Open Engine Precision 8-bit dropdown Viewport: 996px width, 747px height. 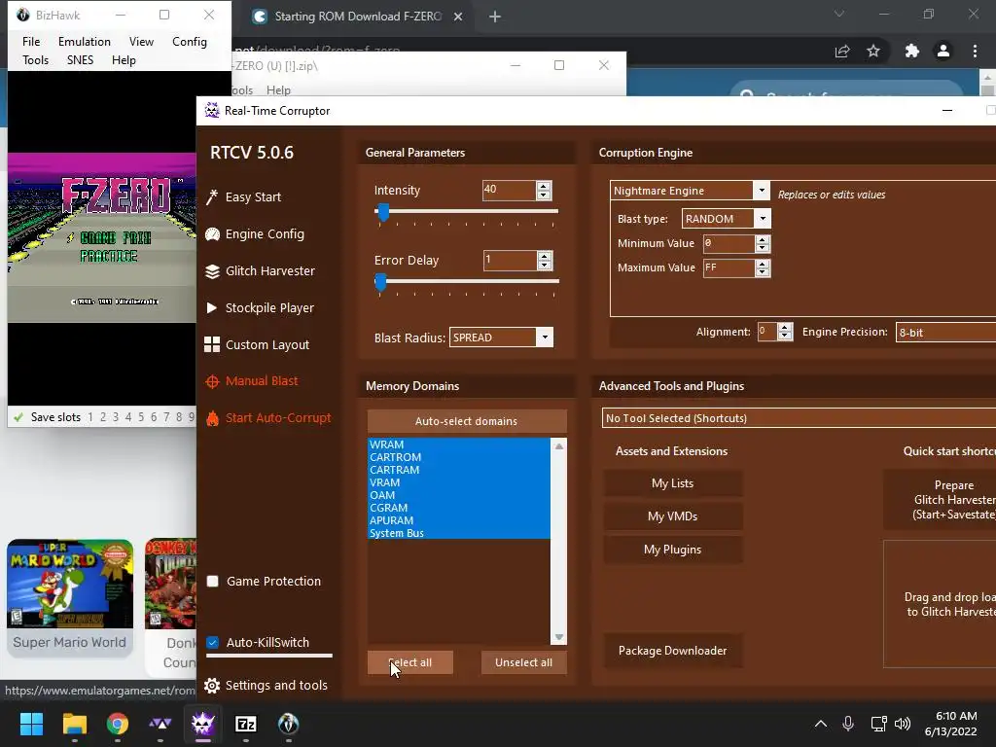tap(945, 333)
